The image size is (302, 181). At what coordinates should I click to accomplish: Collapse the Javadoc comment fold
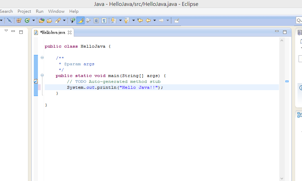pos(42,57)
